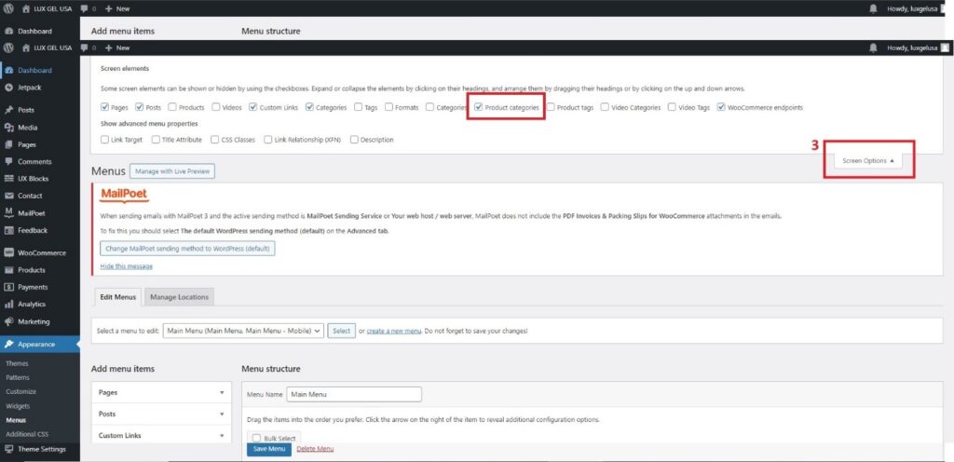Open Media library icon in sidebar
Viewport: 954px width, 462px height.
9,127
